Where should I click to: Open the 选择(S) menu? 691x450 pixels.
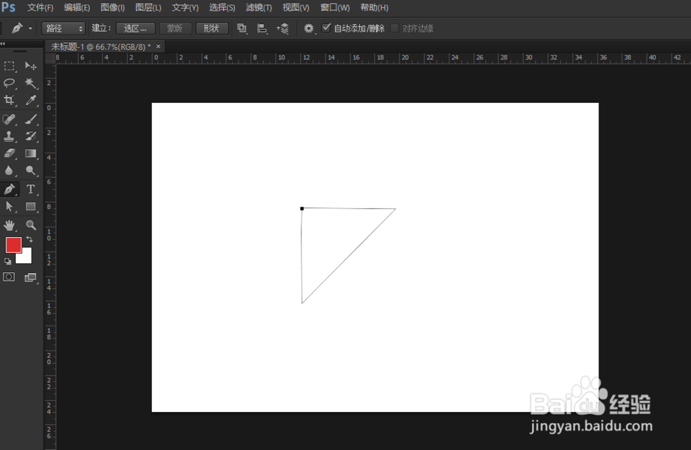(x=222, y=8)
